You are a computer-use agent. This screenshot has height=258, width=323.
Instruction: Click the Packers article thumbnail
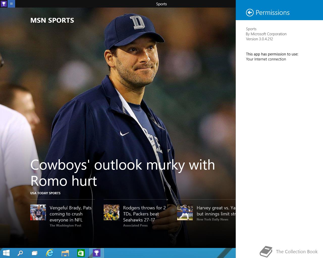(112, 212)
